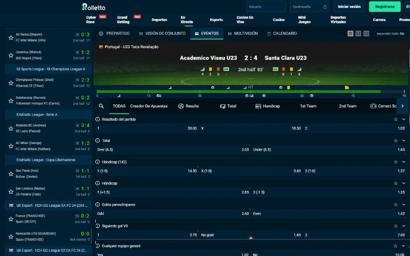Open EAdriatic League - Copa Libertadores header
410x256 pixels.
click(x=49, y=160)
